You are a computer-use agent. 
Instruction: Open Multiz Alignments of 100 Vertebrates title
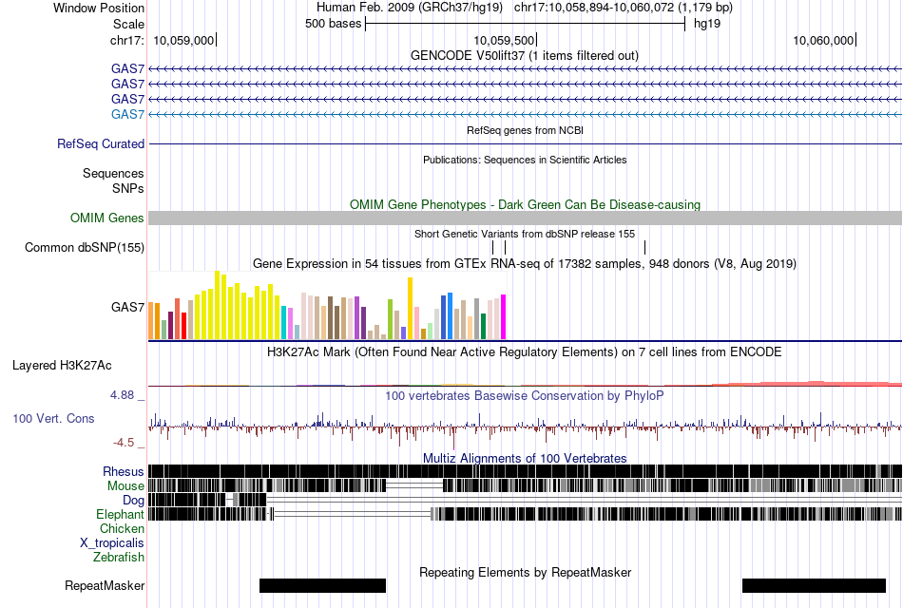[x=525, y=459]
